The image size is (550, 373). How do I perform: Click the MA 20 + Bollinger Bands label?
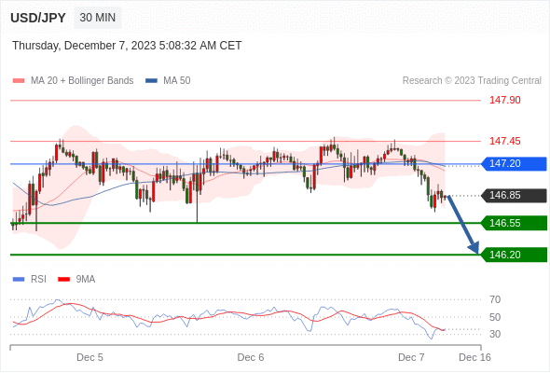[82, 81]
